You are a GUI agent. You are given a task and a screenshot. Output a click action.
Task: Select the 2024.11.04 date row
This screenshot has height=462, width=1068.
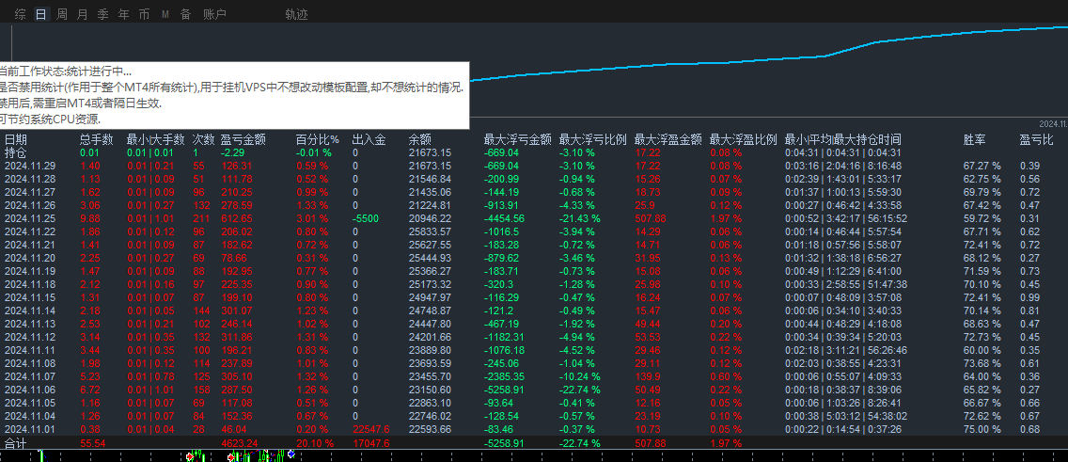(x=31, y=416)
